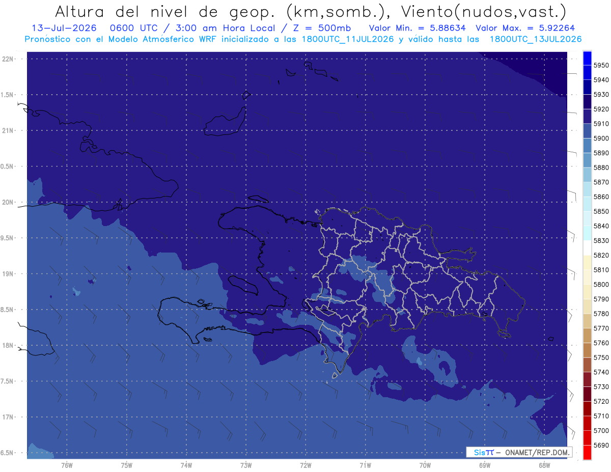This screenshot has height=472, width=611.
Task: Click the colorbar label 5760
Action: [x=601, y=343]
